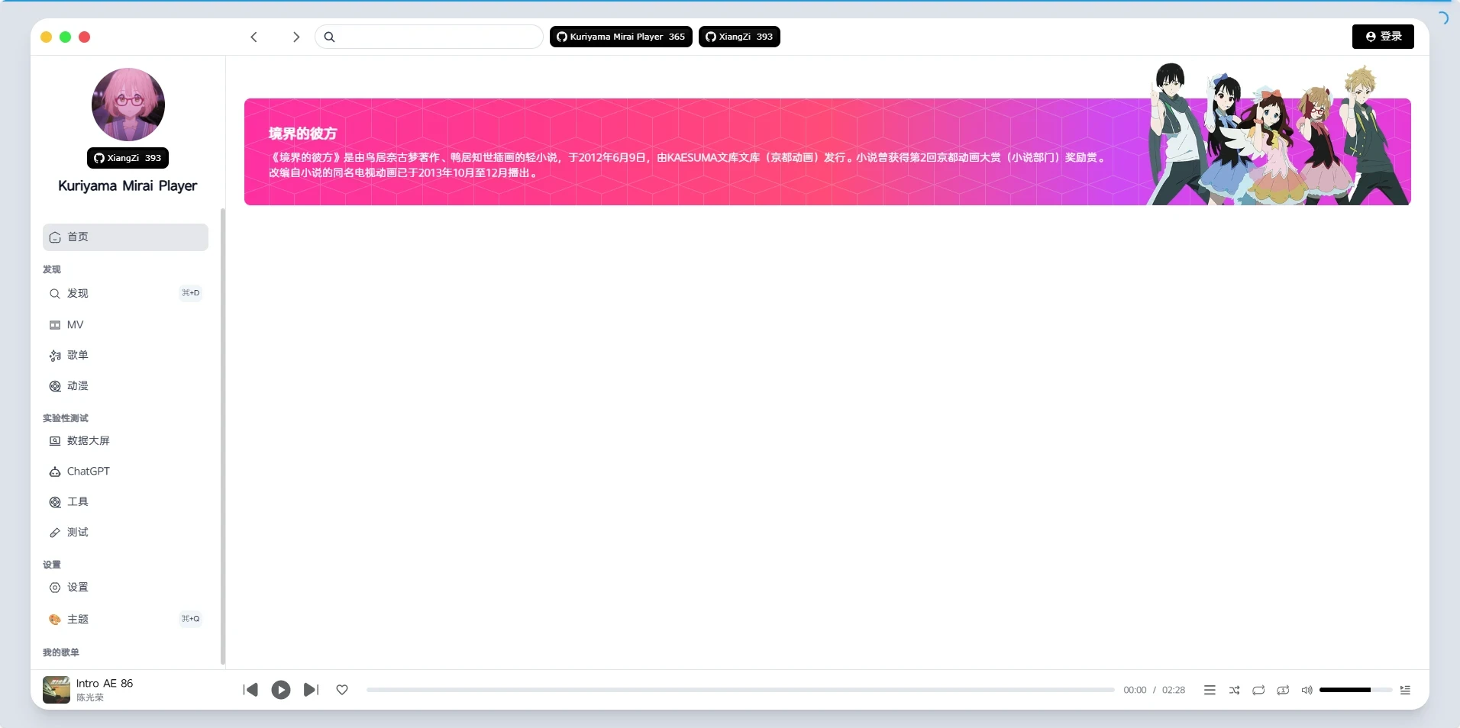The image size is (1460, 728).
Task: Open lyrics via the three-line icon
Action: coord(1210,690)
